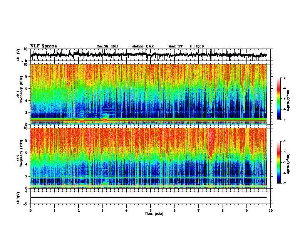Click the time axis tick label "8"
Image resolution: width=305 pixels, height=236 pixels.
(x=223, y=211)
